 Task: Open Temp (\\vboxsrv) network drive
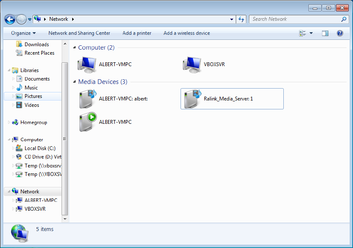click(x=38, y=166)
